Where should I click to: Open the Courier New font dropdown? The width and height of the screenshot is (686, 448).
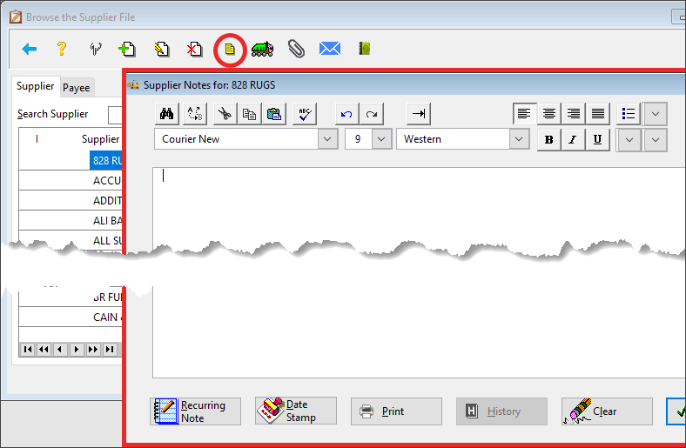[x=327, y=139]
